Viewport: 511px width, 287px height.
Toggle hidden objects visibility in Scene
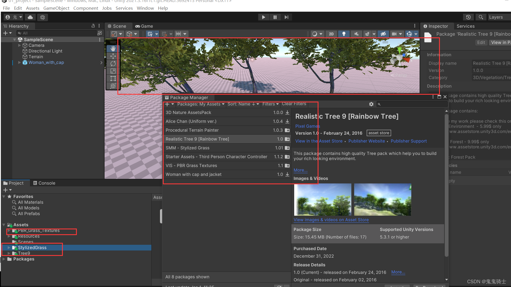tap(383, 34)
